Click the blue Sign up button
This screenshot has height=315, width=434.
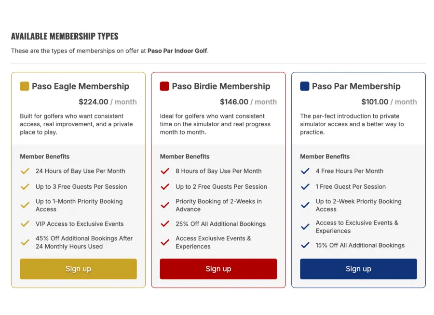pos(358,269)
